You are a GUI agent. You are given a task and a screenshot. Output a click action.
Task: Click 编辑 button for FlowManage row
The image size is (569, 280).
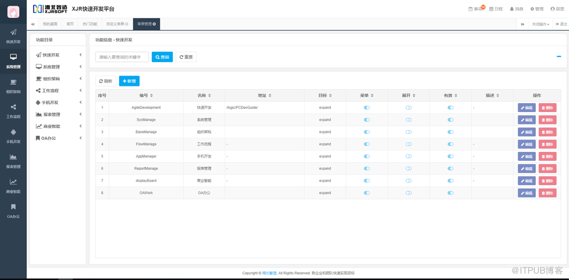pyautogui.click(x=526, y=144)
